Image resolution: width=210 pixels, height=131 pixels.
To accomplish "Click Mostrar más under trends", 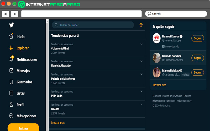I will pyautogui.click(x=58, y=123).
